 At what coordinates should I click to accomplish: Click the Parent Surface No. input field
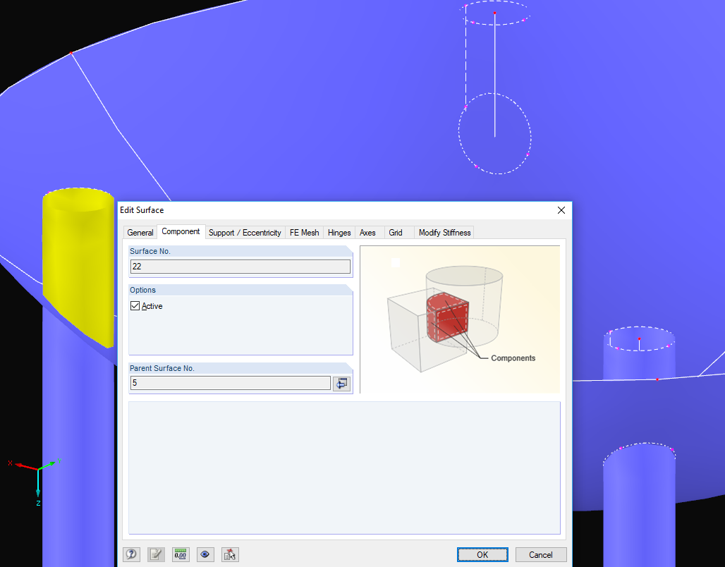(x=230, y=383)
